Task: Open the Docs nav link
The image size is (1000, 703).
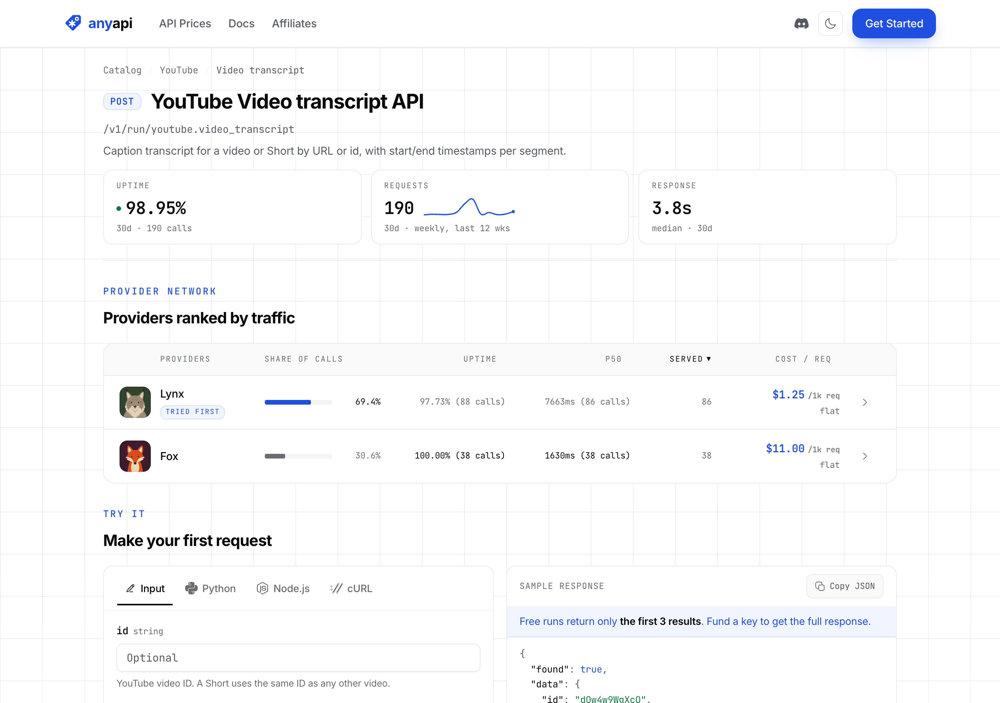Action: click(x=241, y=23)
